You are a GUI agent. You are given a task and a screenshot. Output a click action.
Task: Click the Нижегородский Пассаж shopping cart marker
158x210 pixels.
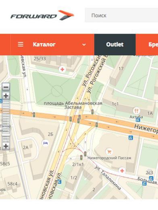click(109, 152)
